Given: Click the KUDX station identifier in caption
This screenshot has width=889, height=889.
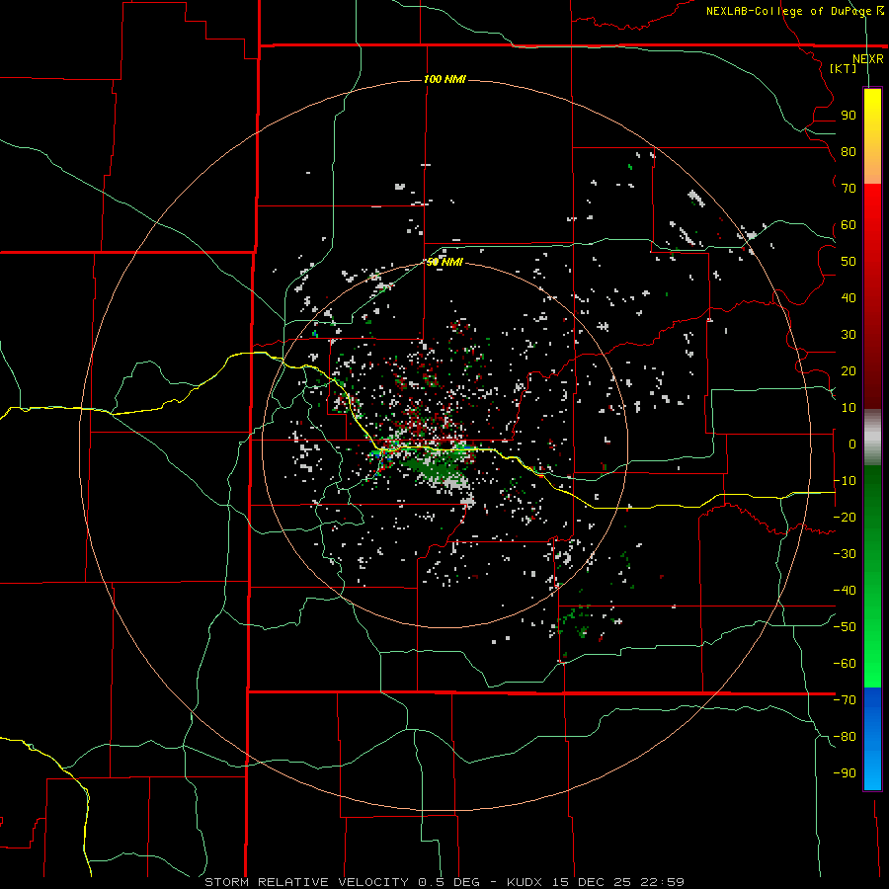Looking at the screenshot, I should (525, 882).
